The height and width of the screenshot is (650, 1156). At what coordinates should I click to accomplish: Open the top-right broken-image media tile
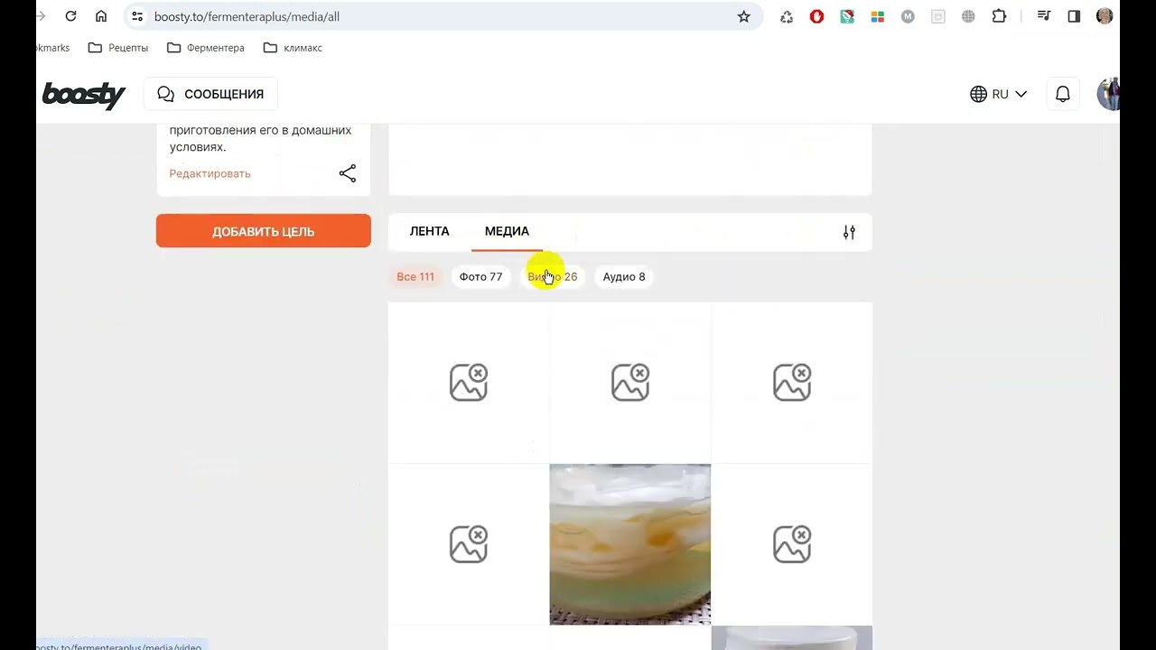click(792, 383)
